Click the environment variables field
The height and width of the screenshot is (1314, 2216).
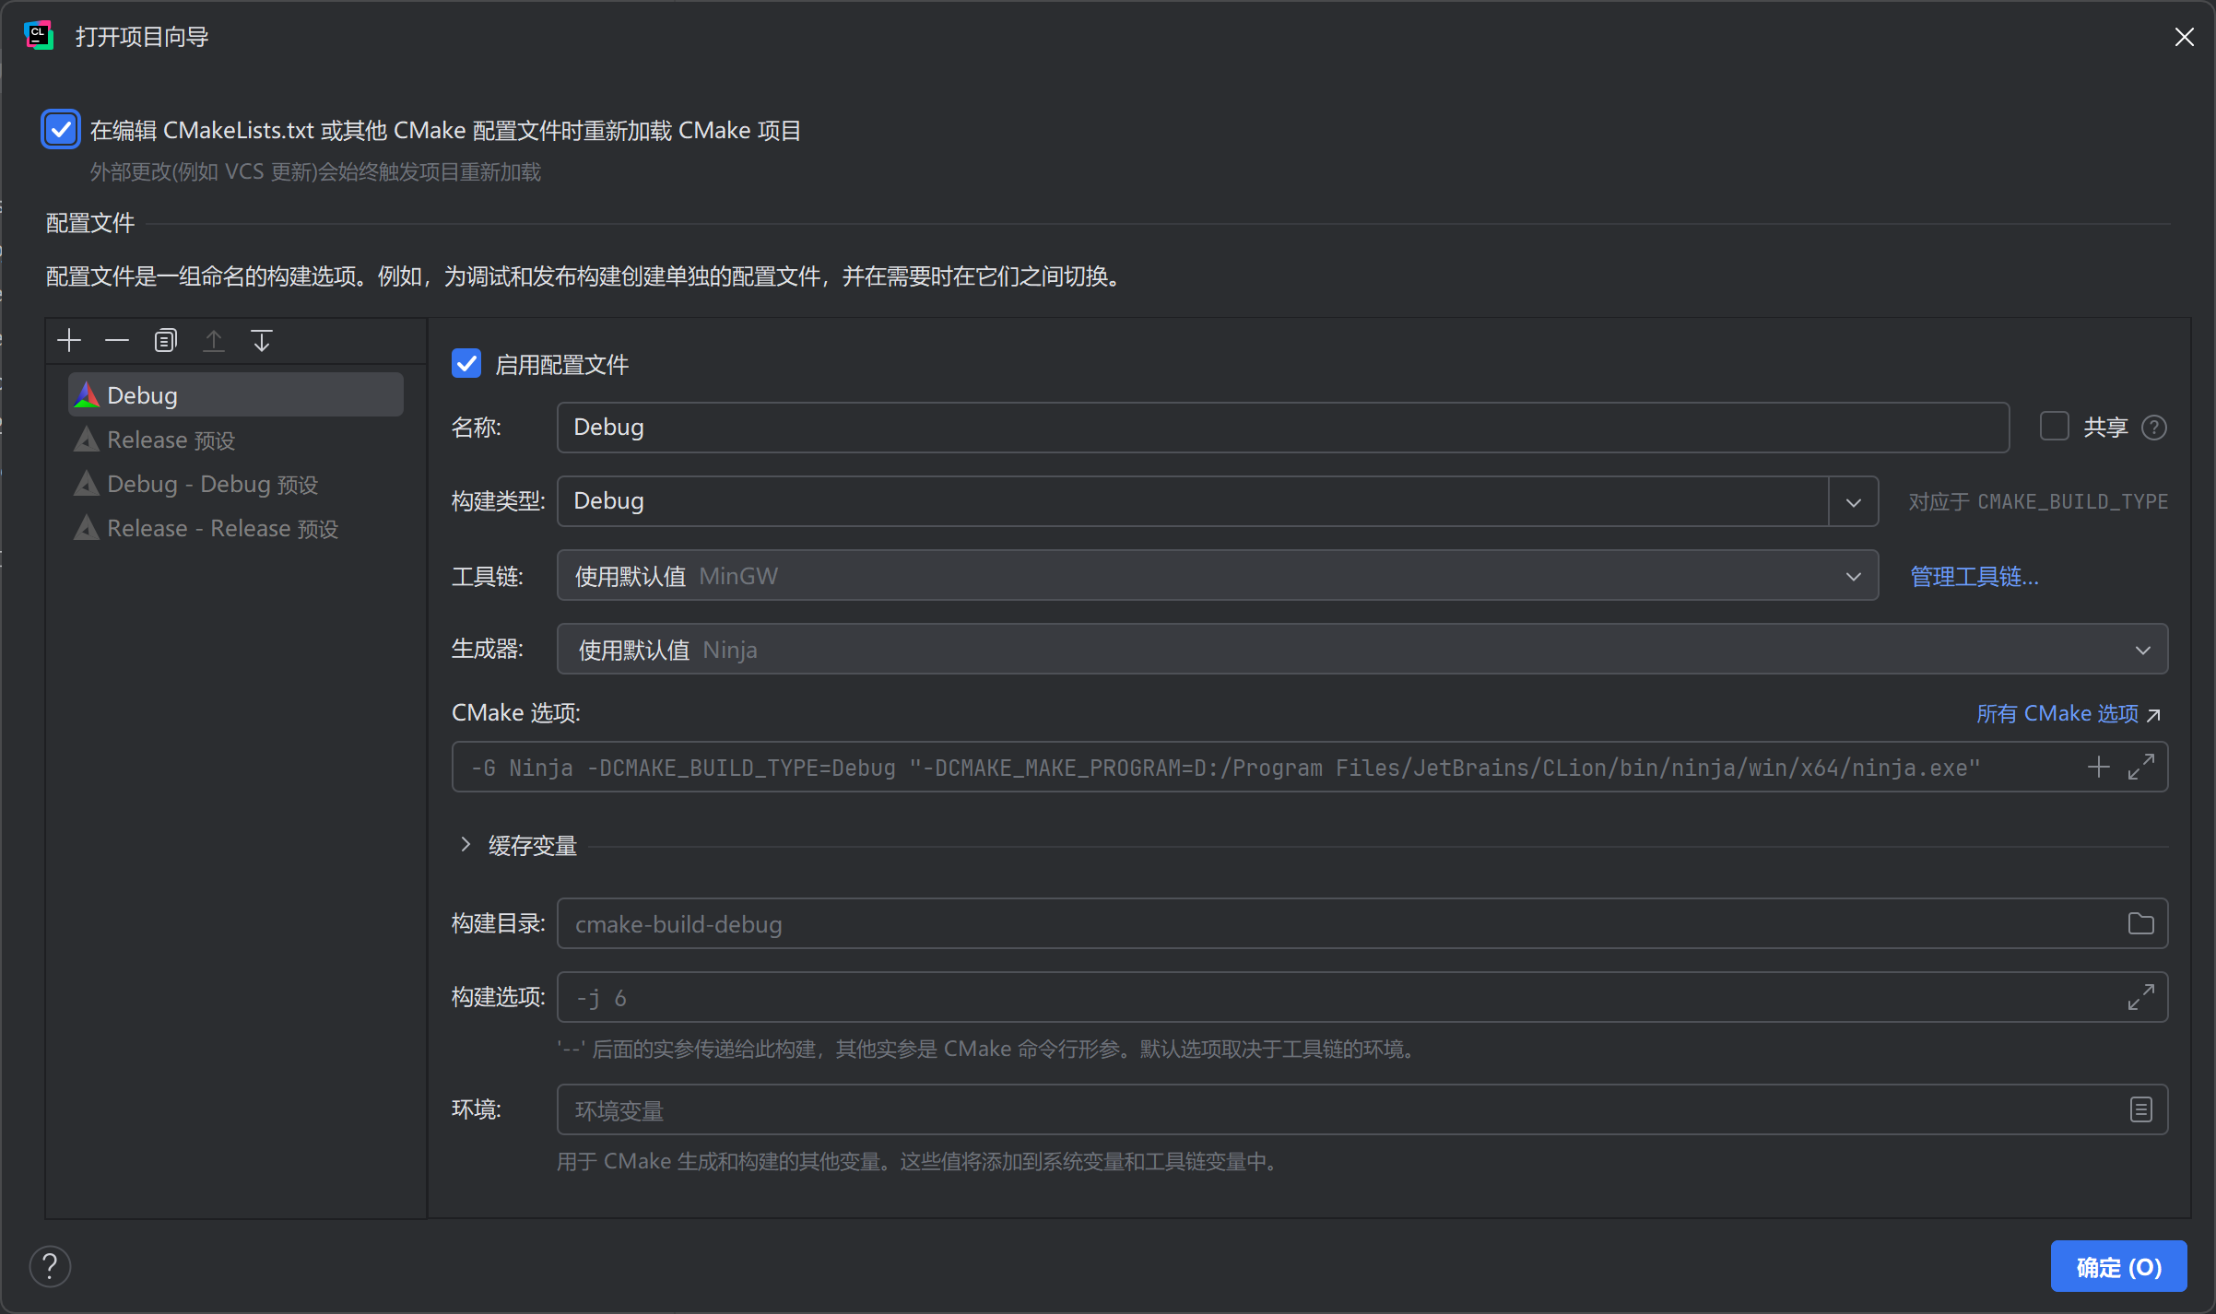(1362, 1109)
